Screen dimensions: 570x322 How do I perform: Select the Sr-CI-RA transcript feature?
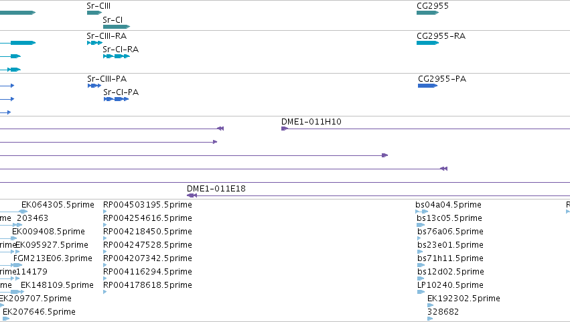point(117,56)
